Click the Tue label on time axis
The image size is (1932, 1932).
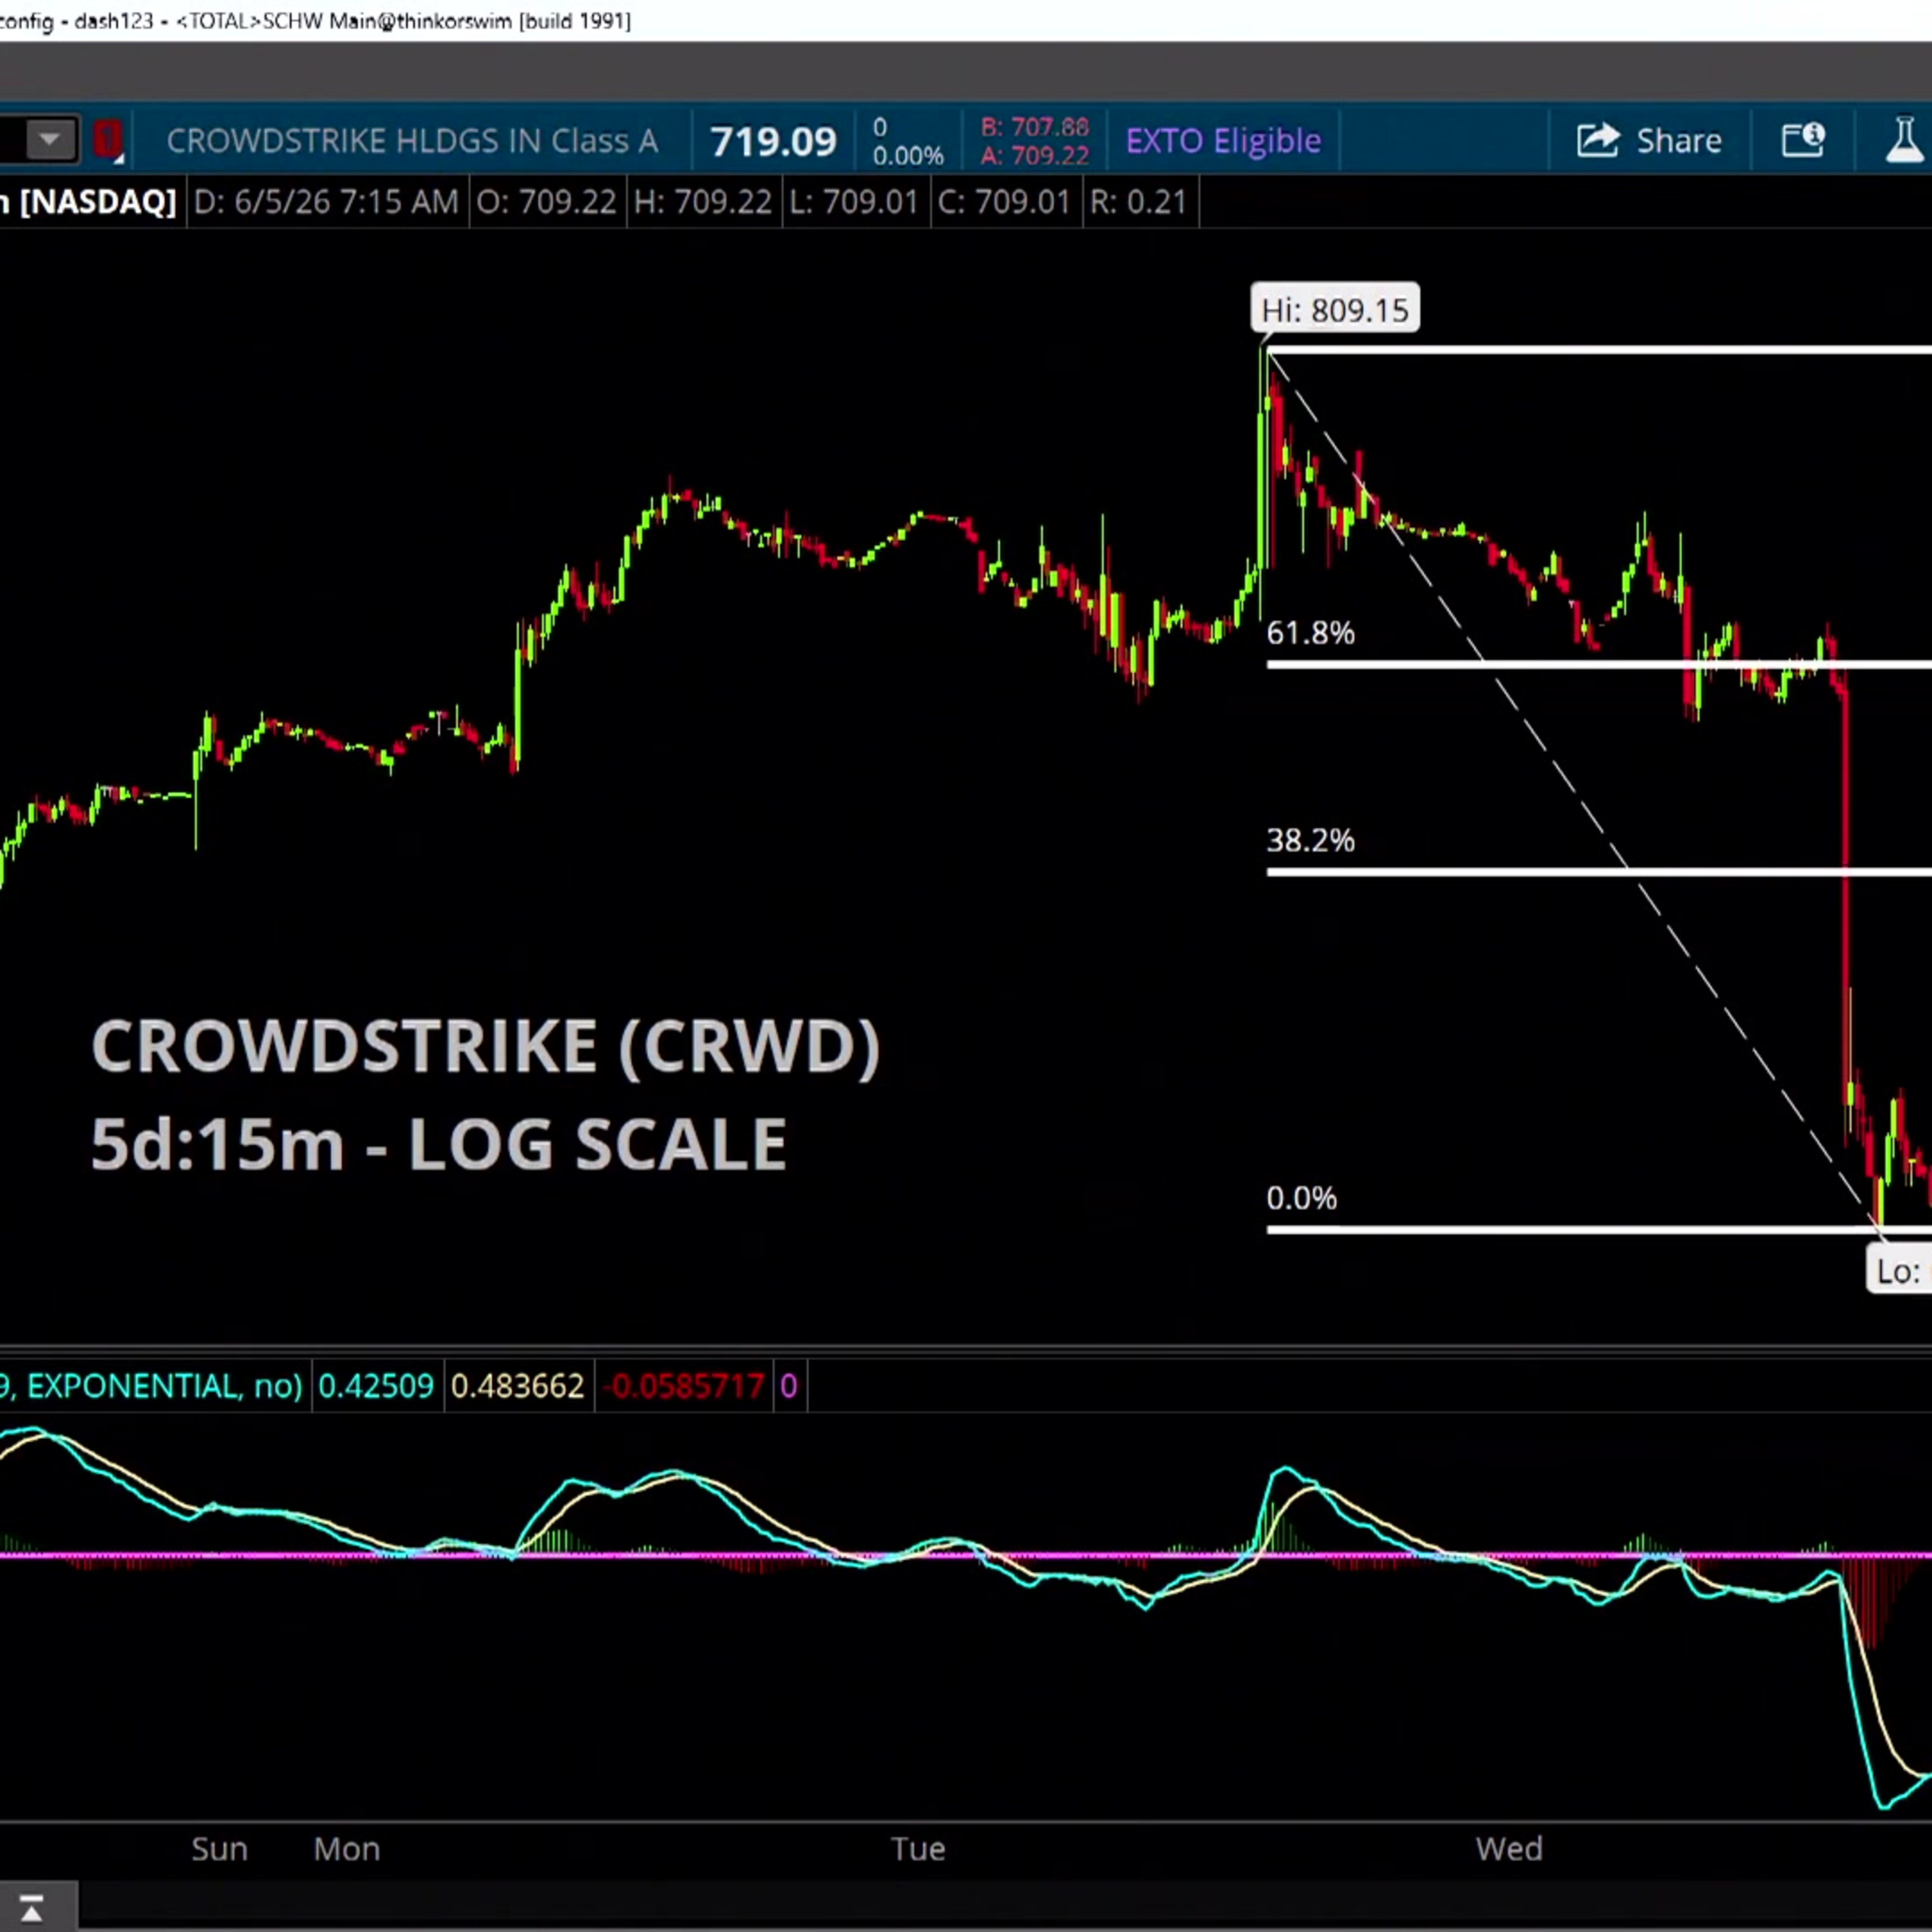(918, 1849)
